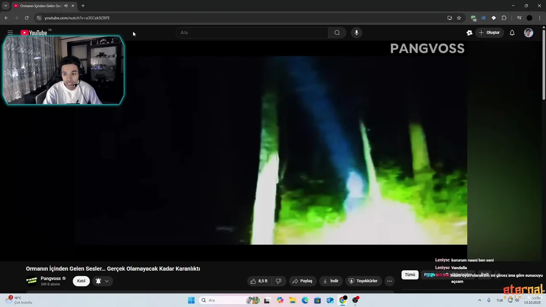Open the Pangvoss channel avatar
This screenshot has height=307, width=546.
click(32, 281)
